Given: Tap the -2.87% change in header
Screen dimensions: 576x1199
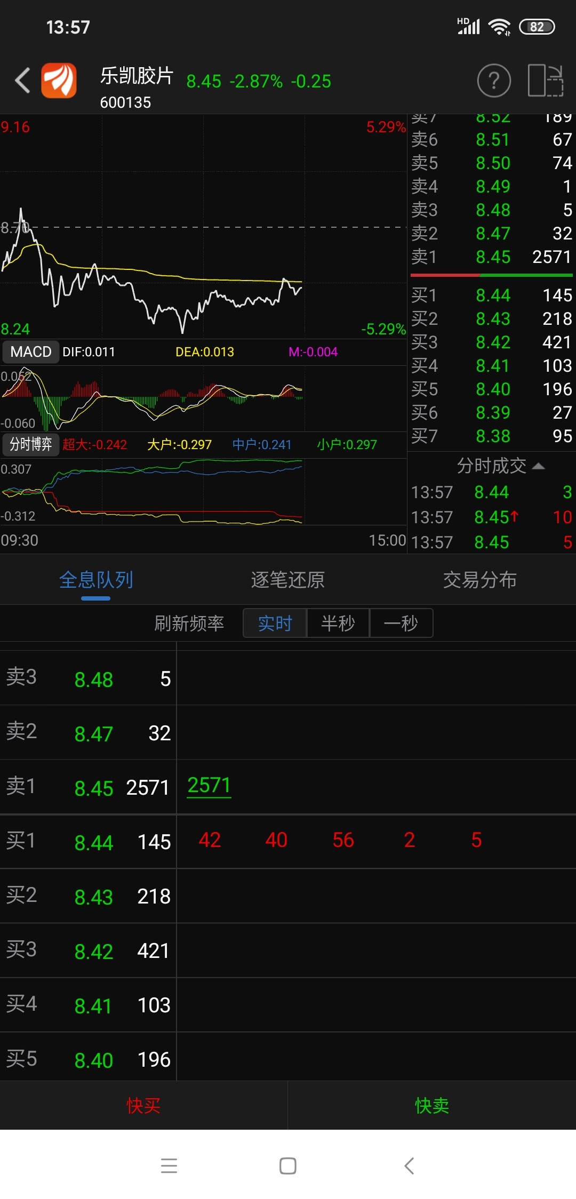Looking at the screenshot, I should [256, 82].
